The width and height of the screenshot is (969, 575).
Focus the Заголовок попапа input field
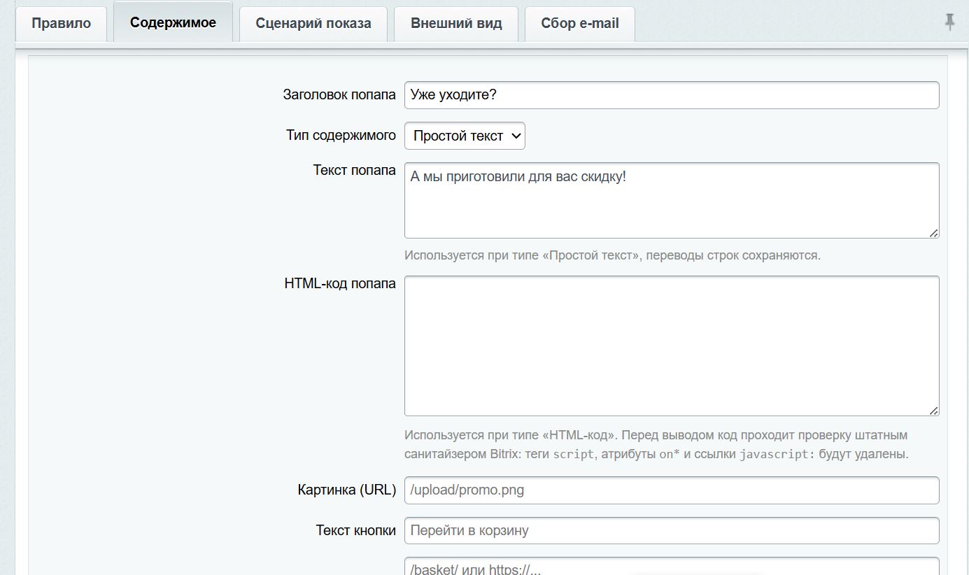672,95
